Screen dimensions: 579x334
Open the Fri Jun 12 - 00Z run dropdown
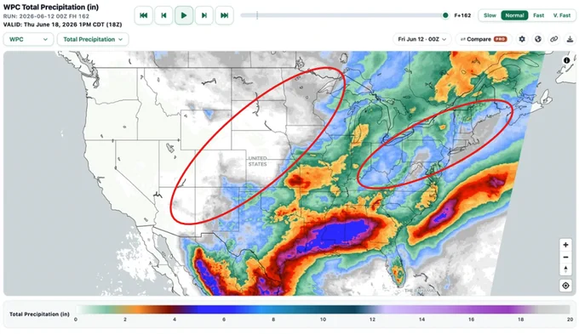tap(422, 39)
